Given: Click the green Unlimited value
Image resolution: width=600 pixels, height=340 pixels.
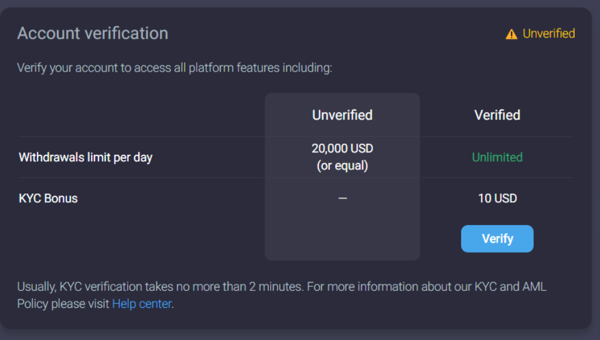Looking at the screenshot, I should pos(497,157).
